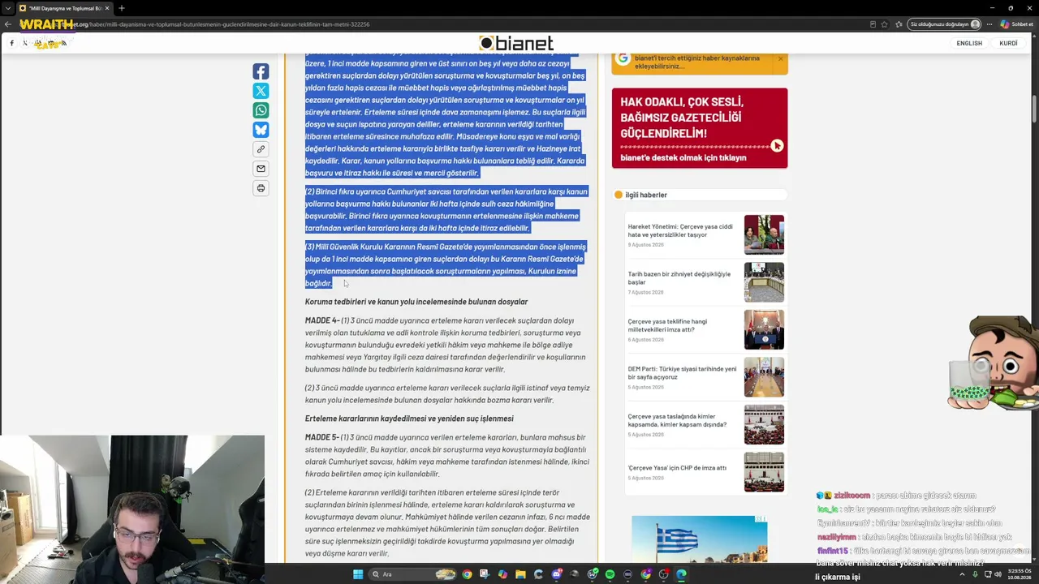Click thumbnail of 'Tarih bazen' article
The height and width of the screenshot is (584, 1039).
click(764, 282)
